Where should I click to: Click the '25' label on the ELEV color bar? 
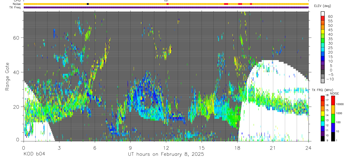(330, 48)
